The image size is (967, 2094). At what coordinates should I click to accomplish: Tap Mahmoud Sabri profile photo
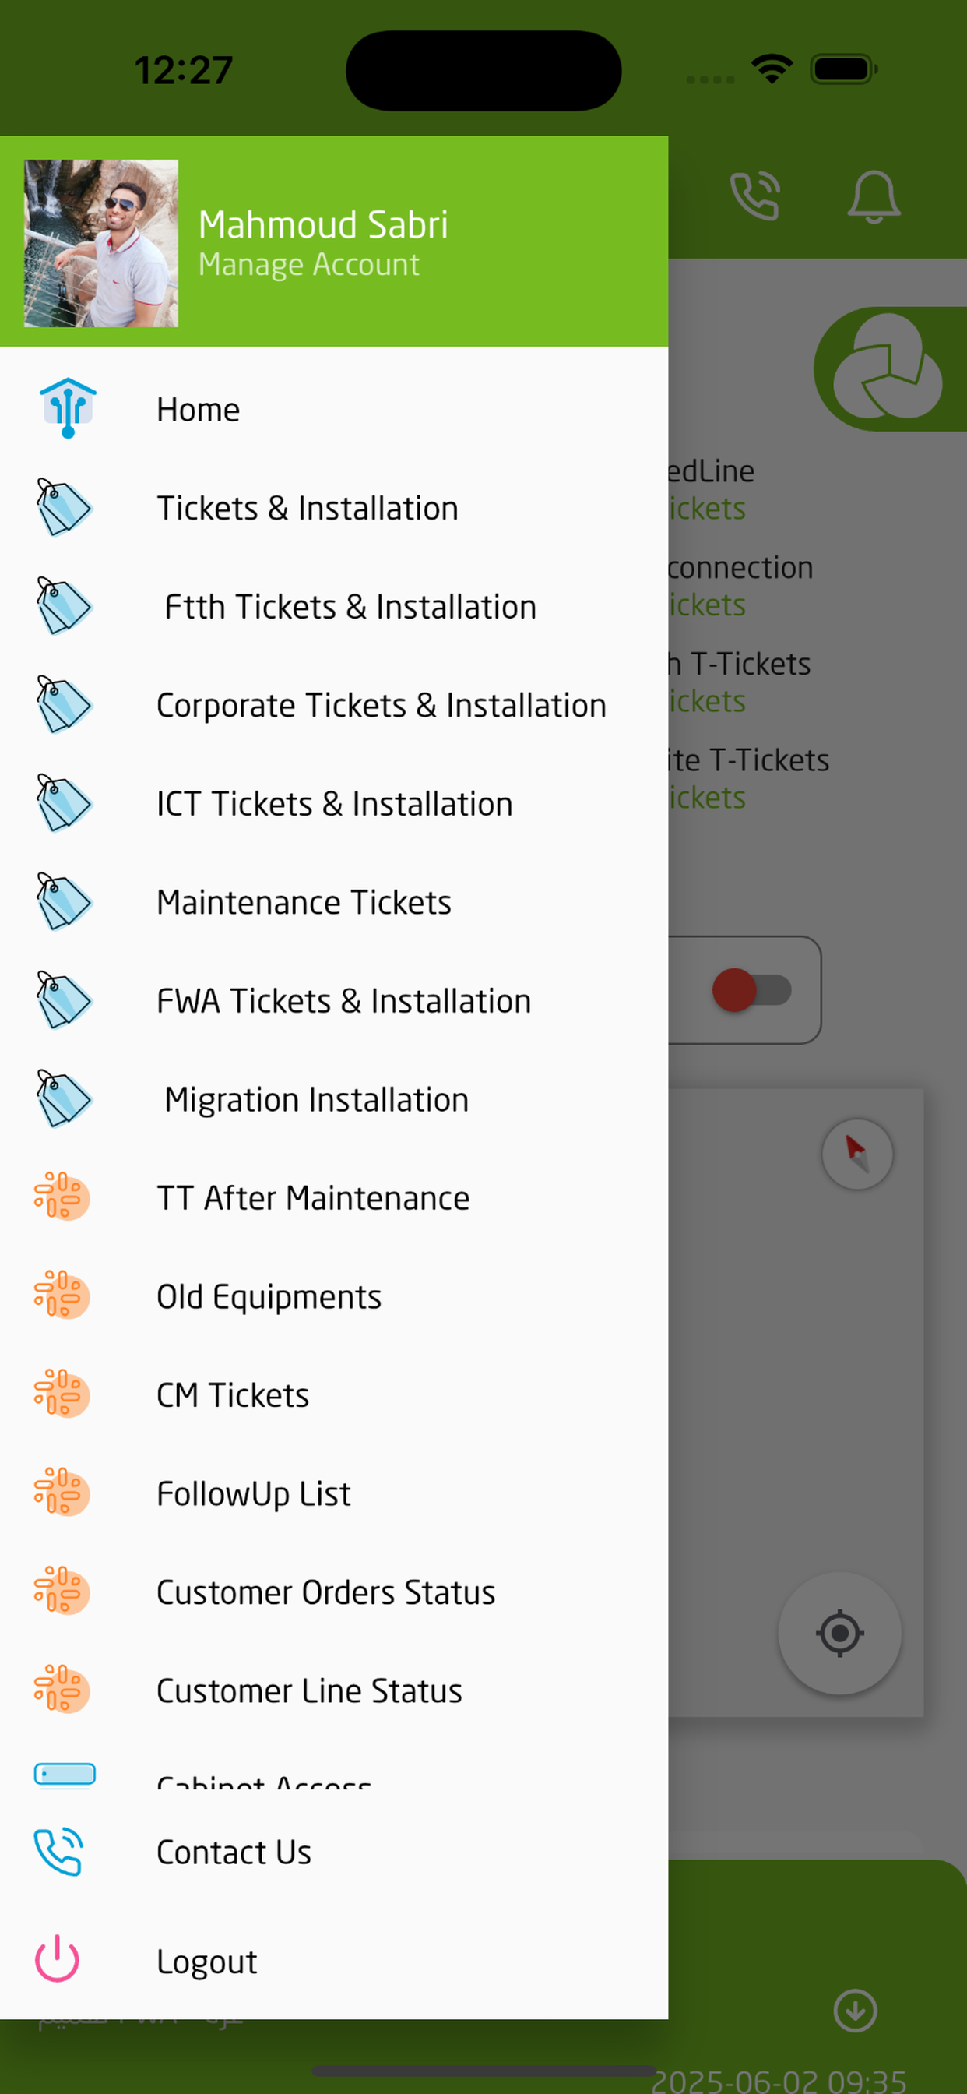coord(100,243)
